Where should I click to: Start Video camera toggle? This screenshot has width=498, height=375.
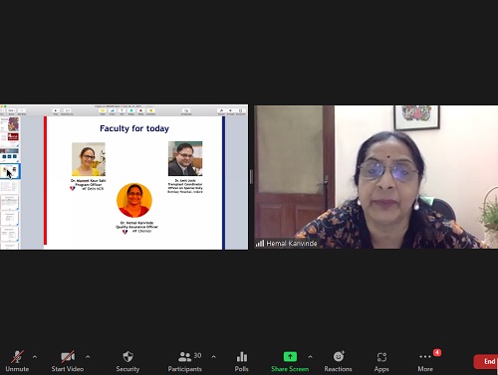[x=68, y=361]
